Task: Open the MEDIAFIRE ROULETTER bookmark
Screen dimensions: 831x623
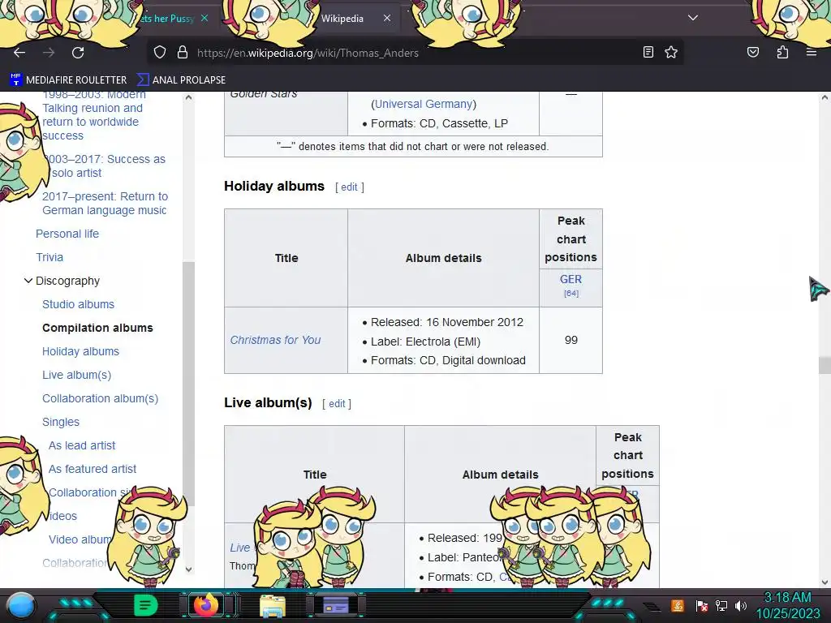Action: point(68,80)
